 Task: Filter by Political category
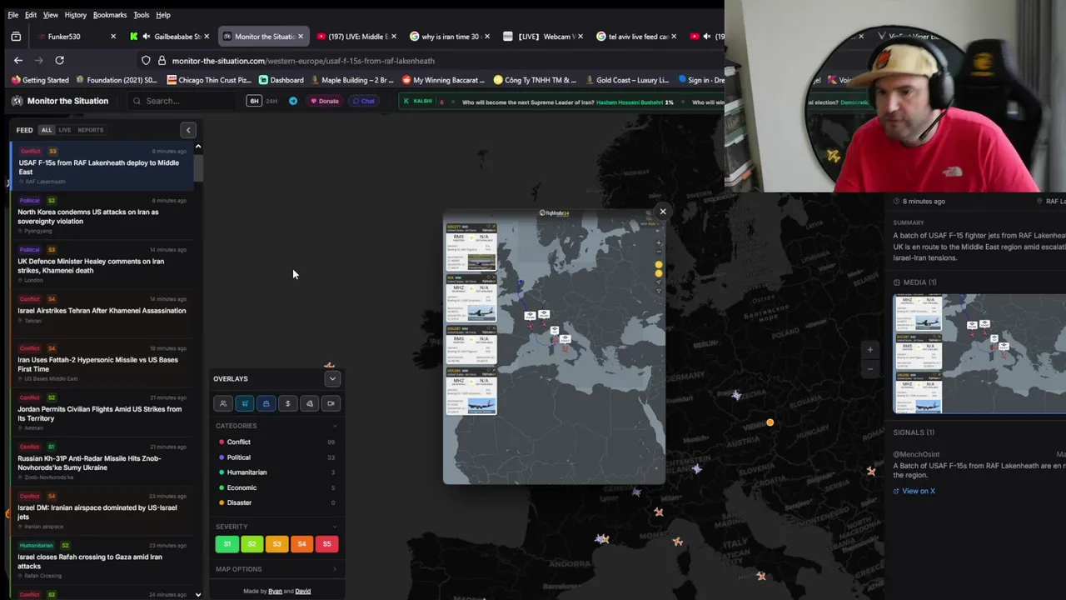pyautogui.click(x=276, y=457)
